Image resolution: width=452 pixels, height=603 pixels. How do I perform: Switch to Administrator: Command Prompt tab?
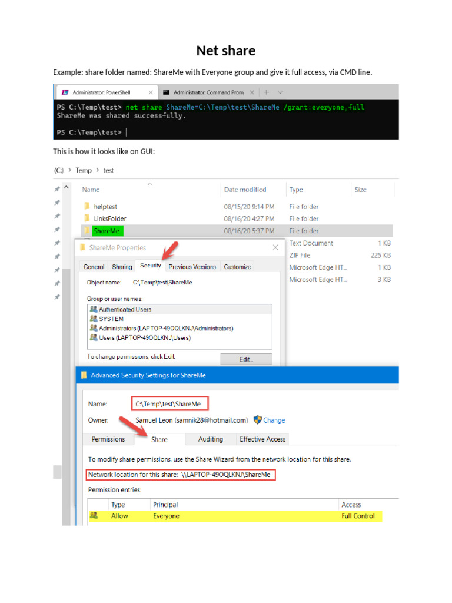click(x=208, y=92)
